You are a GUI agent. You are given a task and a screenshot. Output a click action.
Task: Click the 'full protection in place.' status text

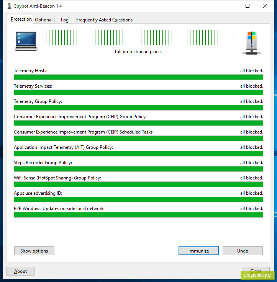138,52
